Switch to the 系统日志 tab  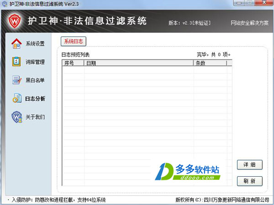pos(74,42)
